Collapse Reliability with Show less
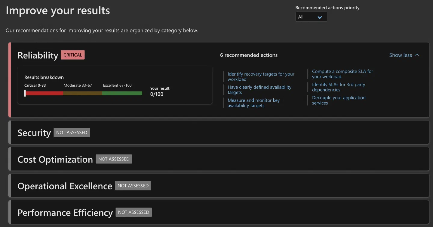 pyautogui.click(x=404, y=55)
